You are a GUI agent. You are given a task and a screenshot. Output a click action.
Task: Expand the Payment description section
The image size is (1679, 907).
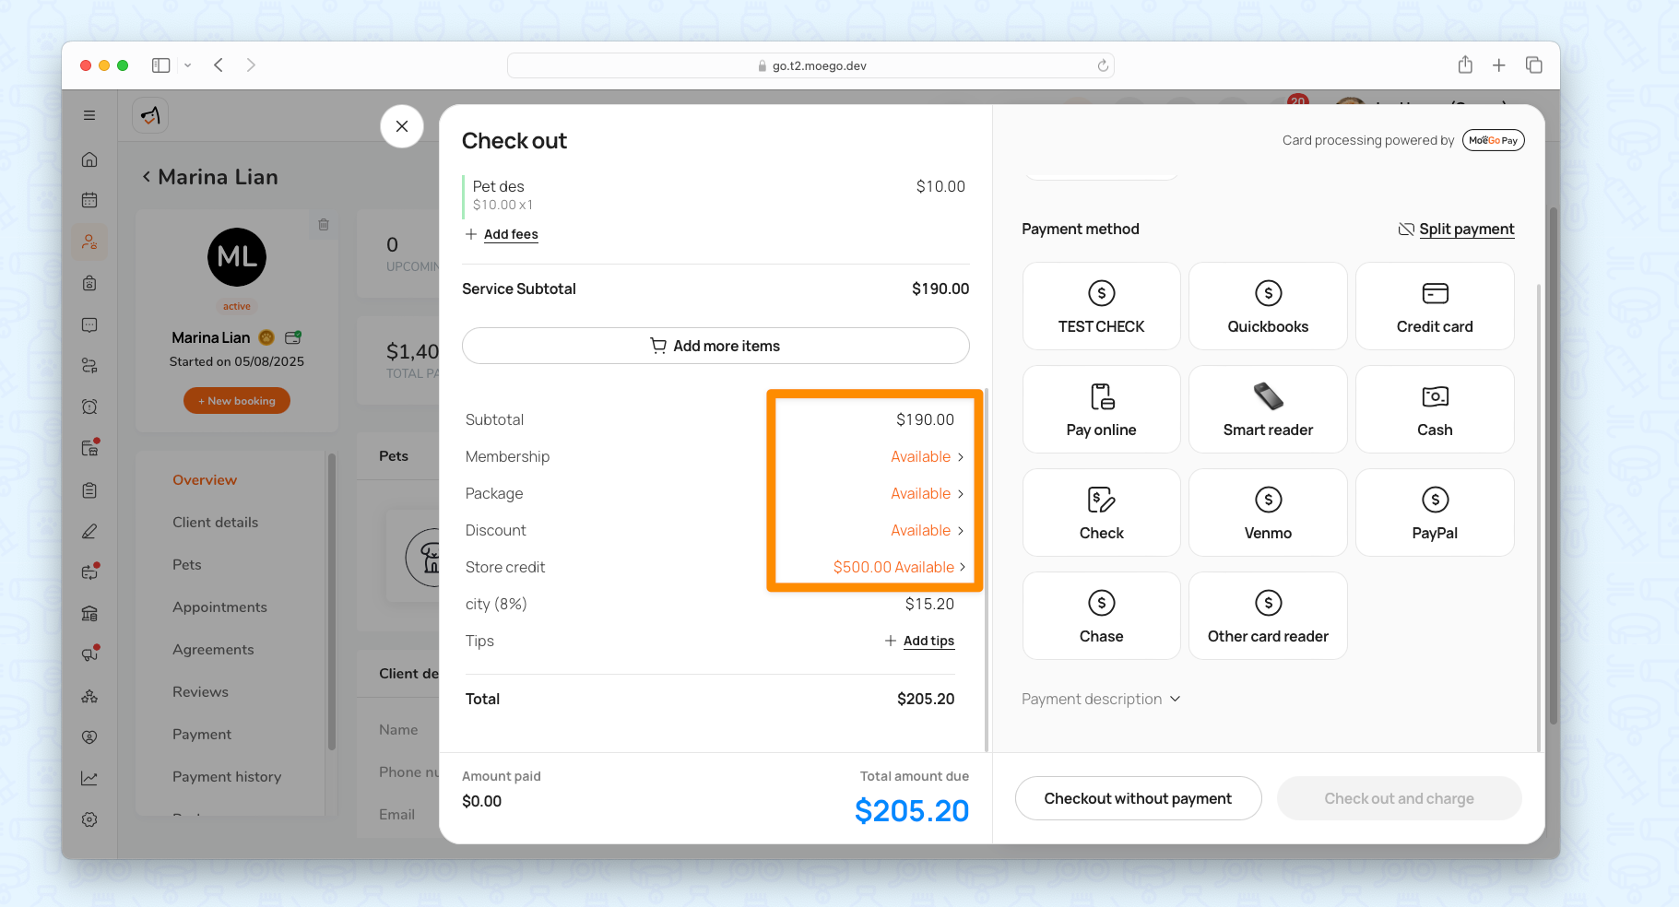pos(1100,700)
